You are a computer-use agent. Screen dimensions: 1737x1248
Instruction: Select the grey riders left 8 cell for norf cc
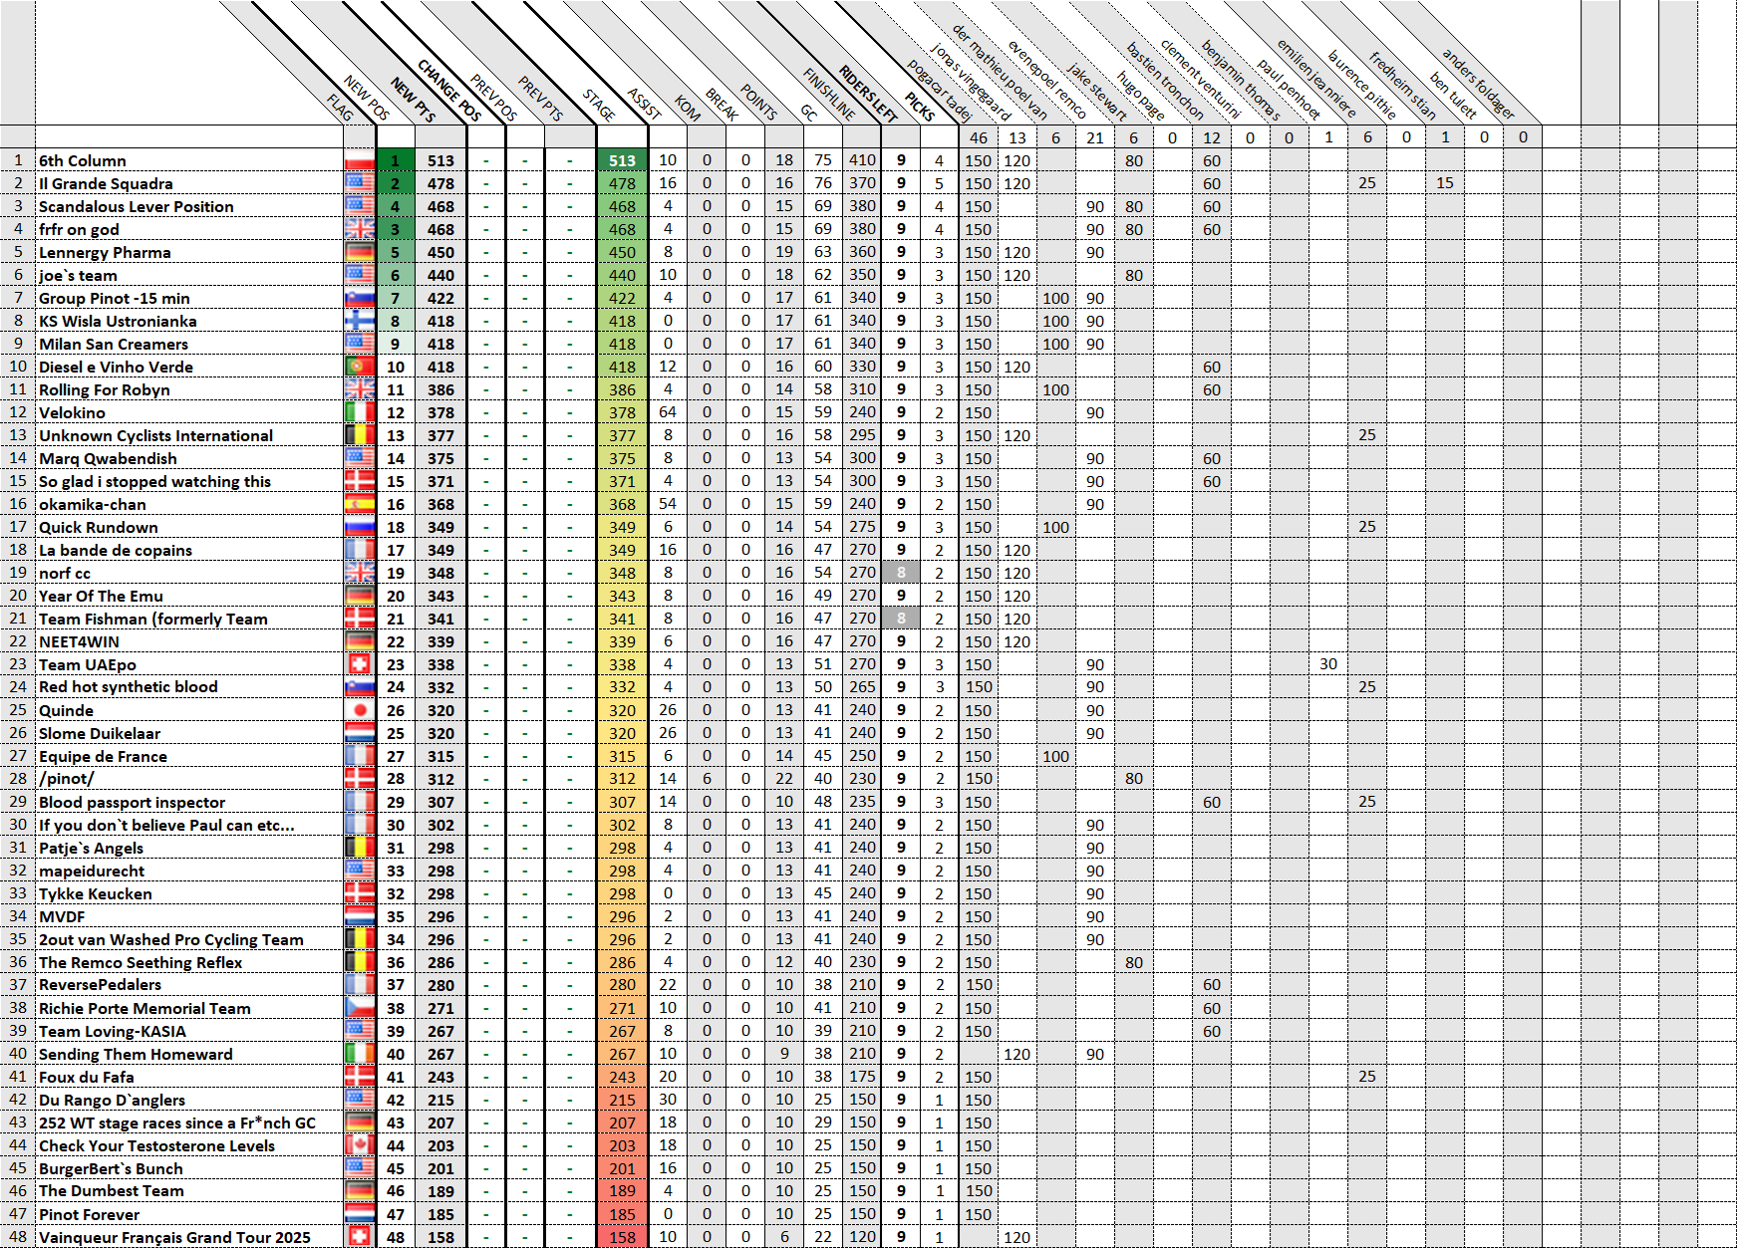901,573
